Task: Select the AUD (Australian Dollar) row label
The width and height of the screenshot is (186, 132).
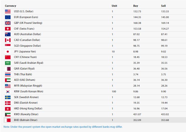Action: click(27, 34)
